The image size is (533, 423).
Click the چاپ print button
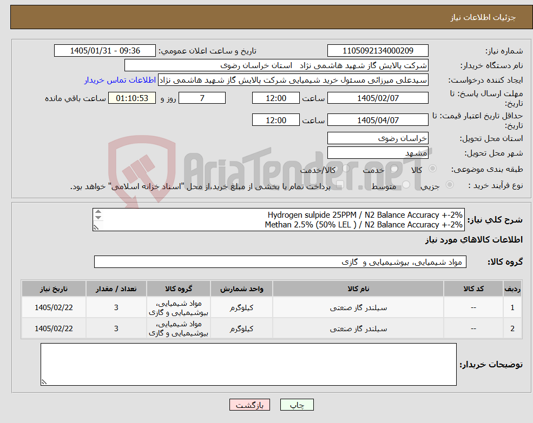(297, 405)
